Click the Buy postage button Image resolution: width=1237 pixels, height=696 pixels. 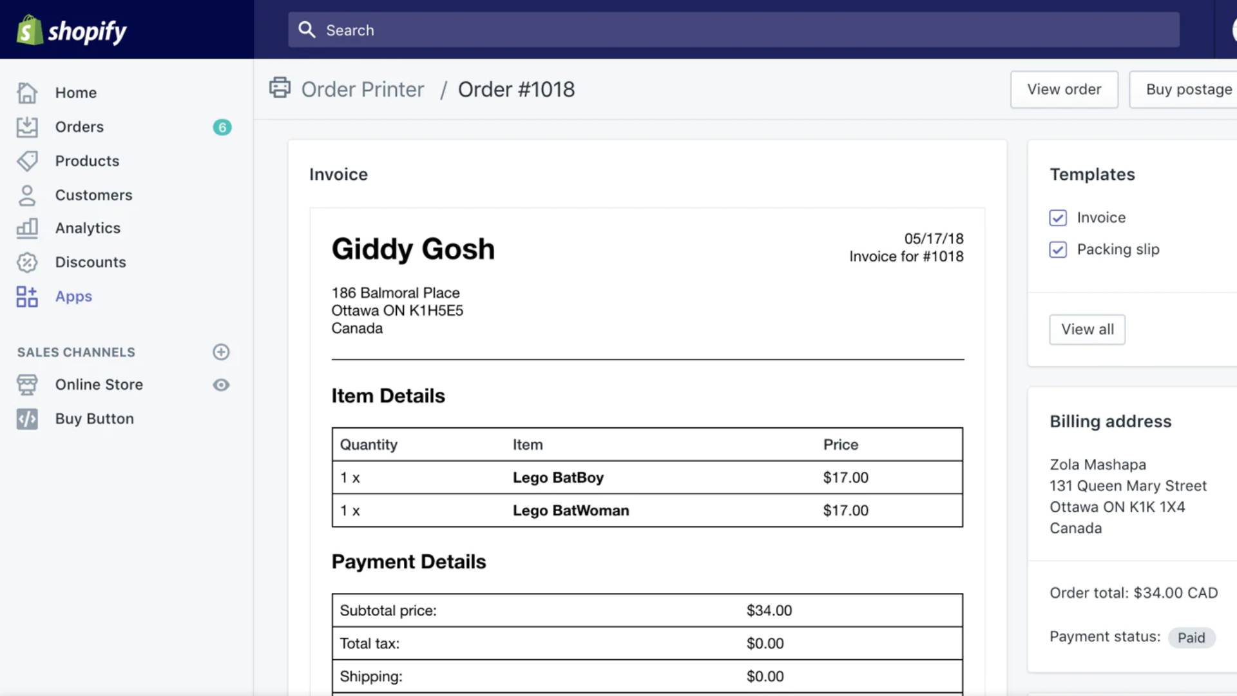tap(1184, 90)
